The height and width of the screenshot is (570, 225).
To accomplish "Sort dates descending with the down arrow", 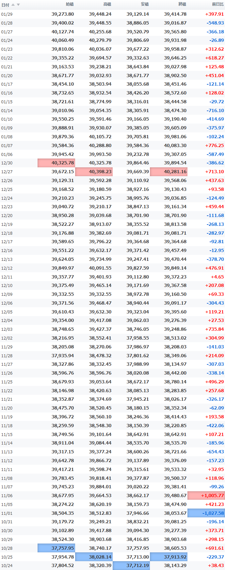I will (x=18, y=5).
